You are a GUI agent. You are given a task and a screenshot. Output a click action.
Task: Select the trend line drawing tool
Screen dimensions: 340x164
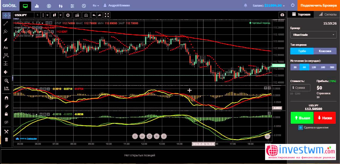(6, 24)
